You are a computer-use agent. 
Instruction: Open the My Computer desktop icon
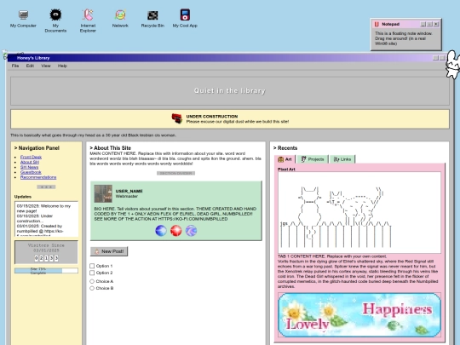pyautogui.click(x=23, y=19)
